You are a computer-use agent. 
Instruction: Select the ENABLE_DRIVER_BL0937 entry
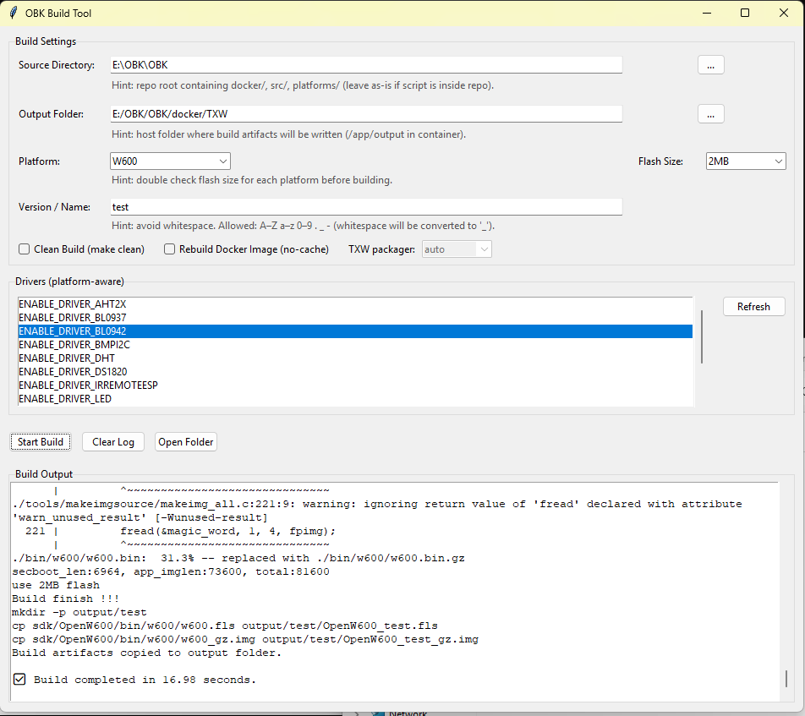(72, 317)
